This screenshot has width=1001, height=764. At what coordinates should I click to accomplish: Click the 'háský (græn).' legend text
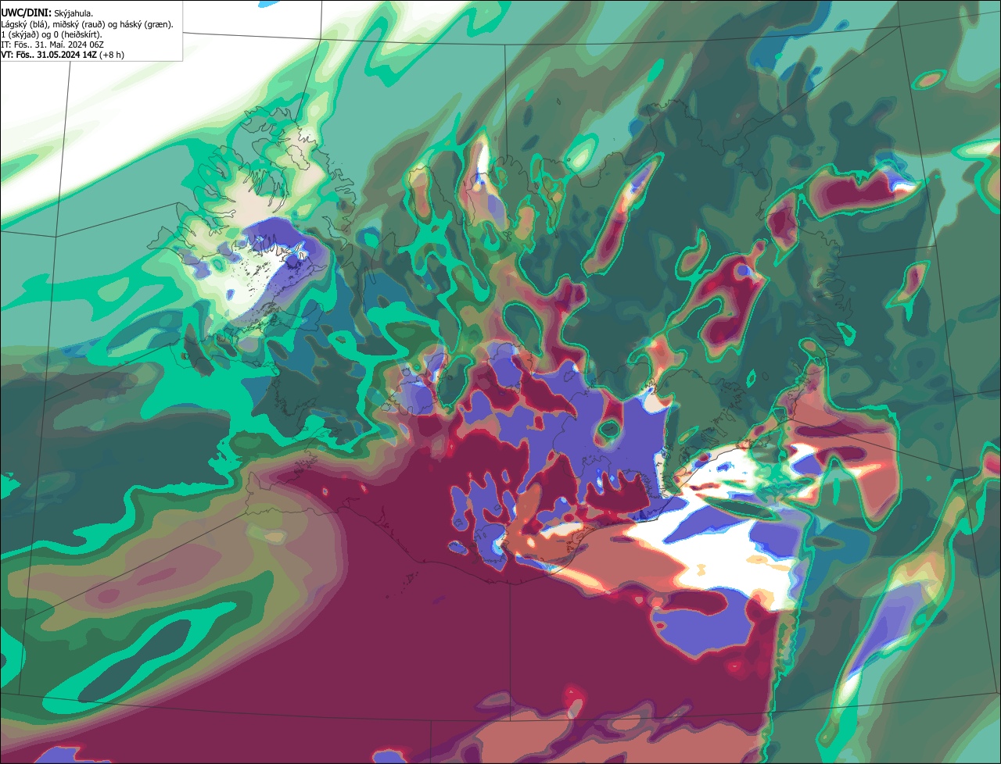tap(147, 25)
